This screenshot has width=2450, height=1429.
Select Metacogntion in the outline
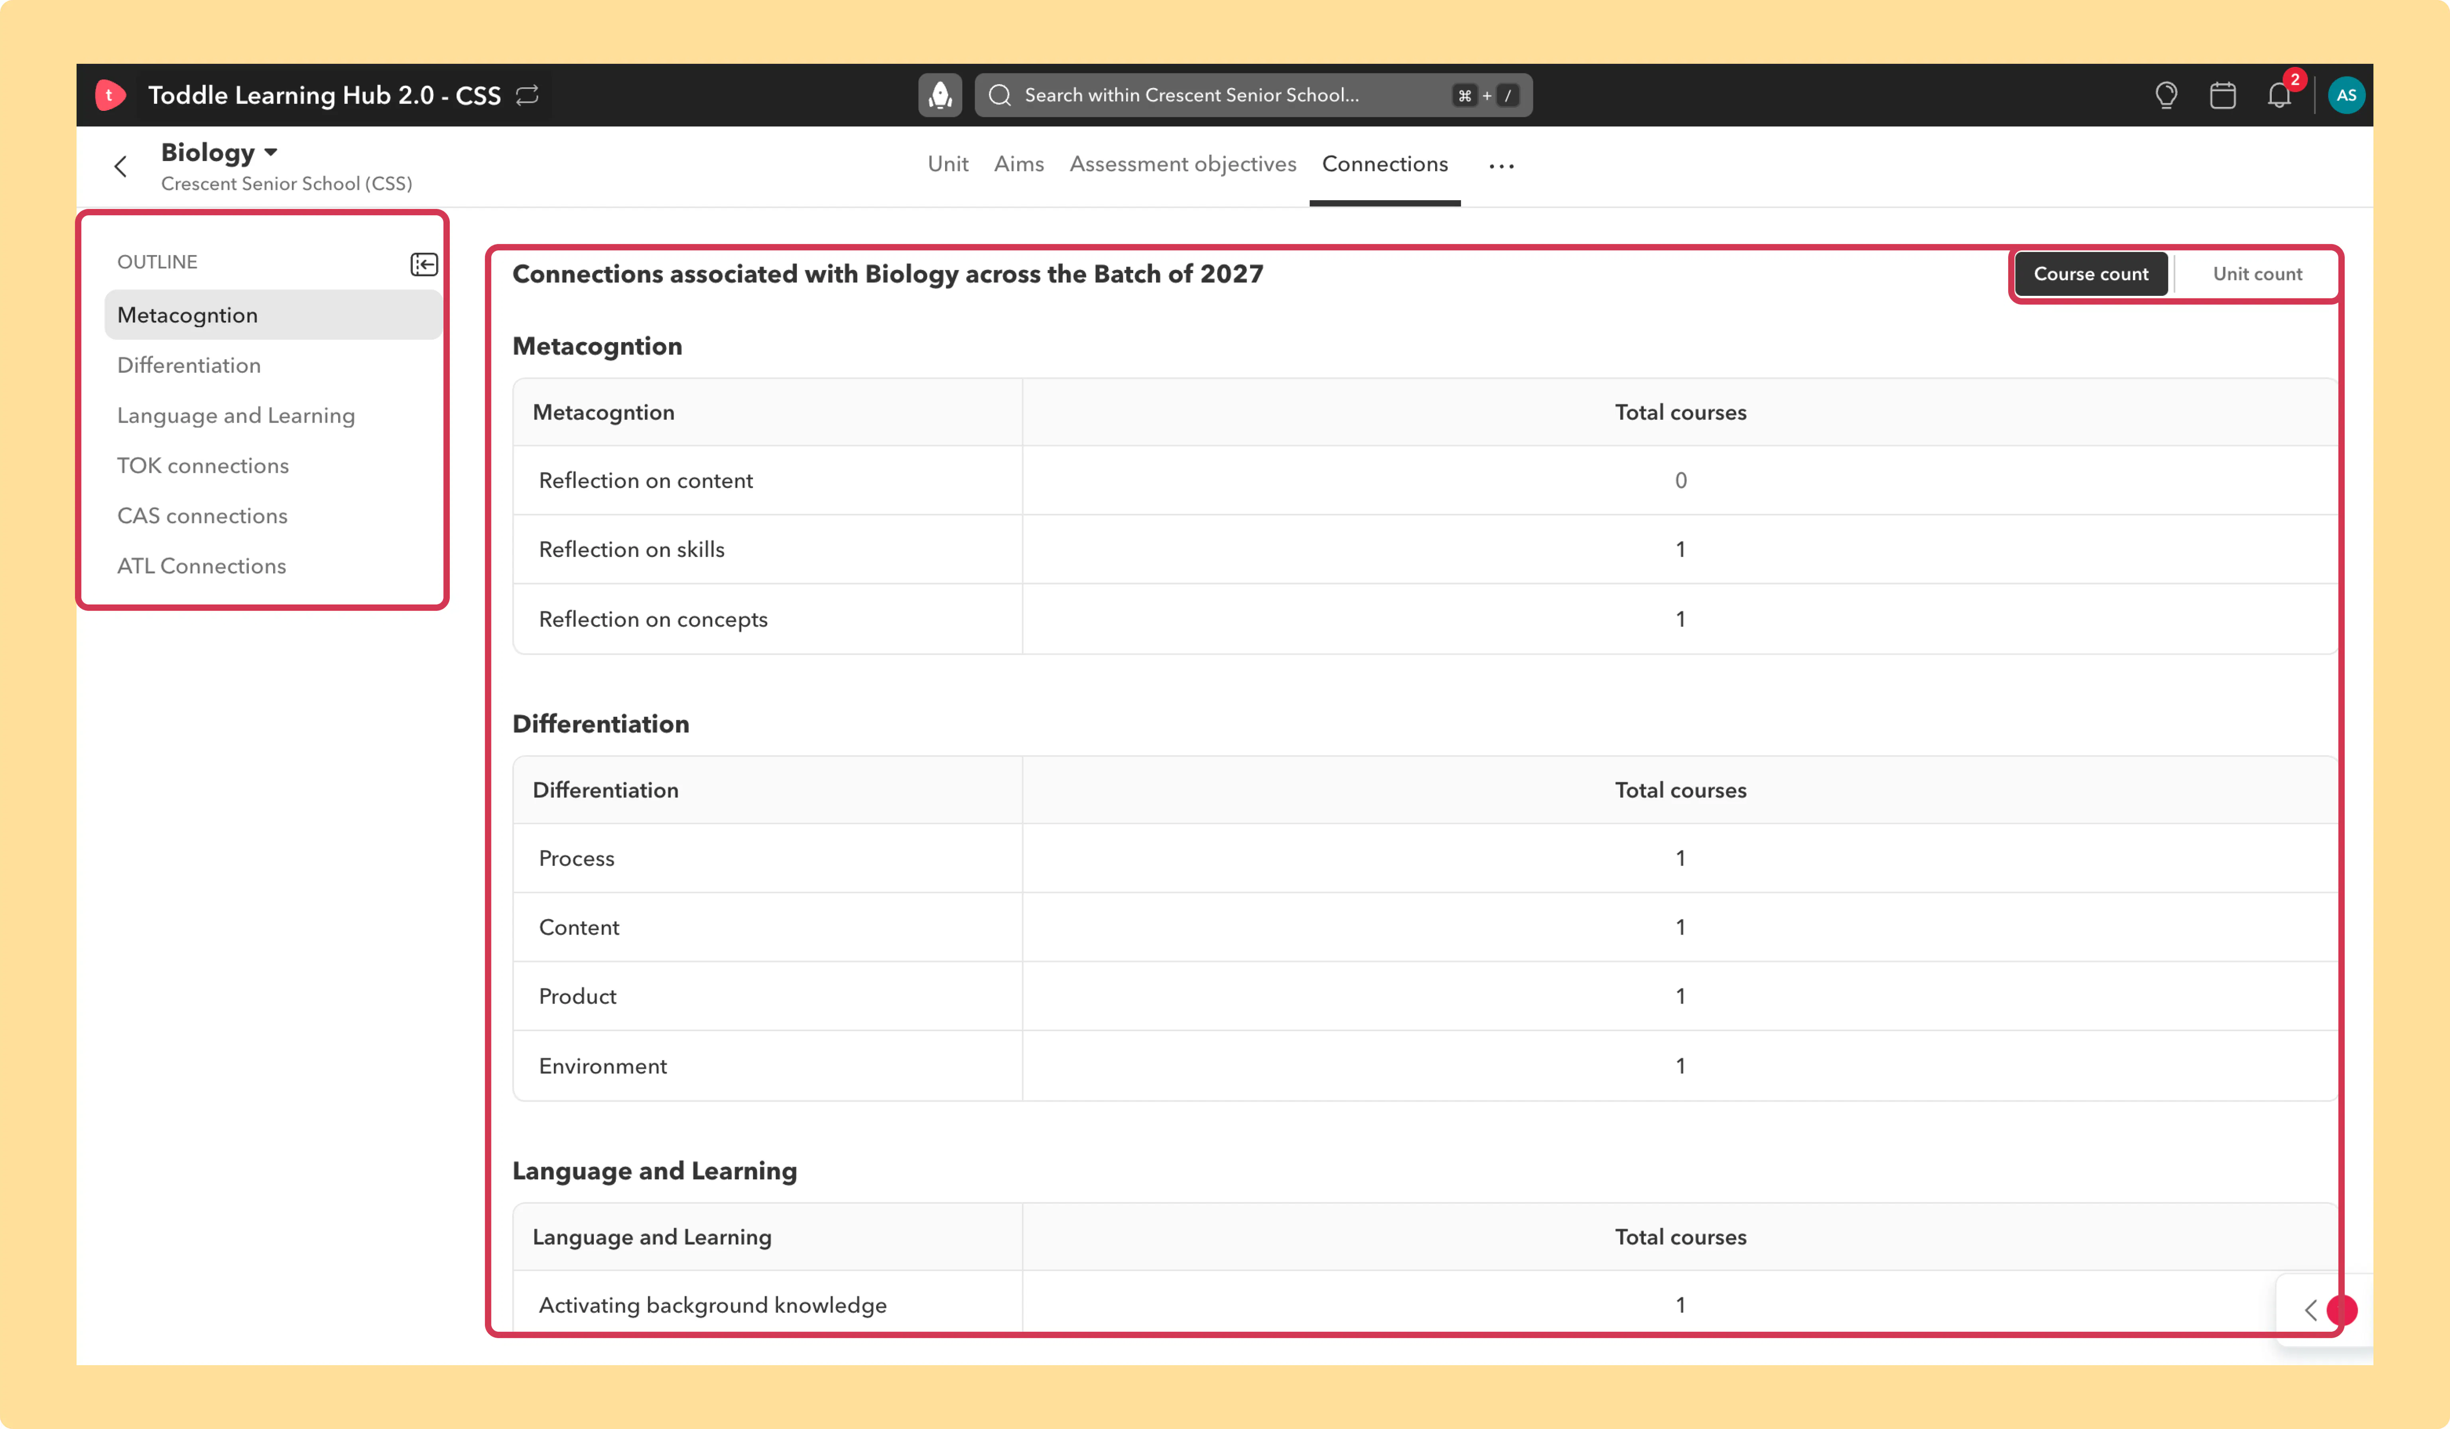pos(273,315)
